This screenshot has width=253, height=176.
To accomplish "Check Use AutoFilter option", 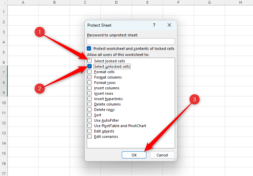I will coord(90,120).
